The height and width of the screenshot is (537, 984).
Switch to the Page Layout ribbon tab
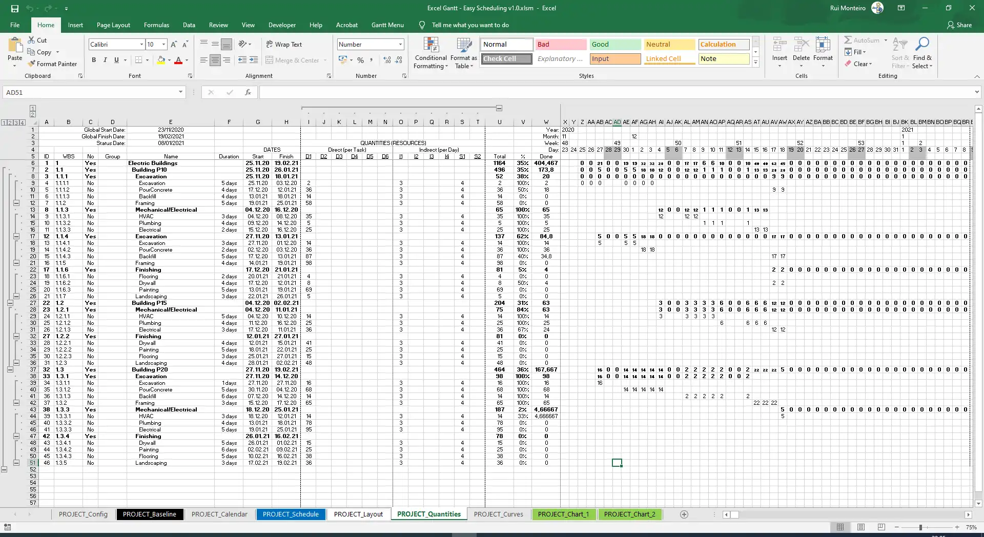click(113, 25)
